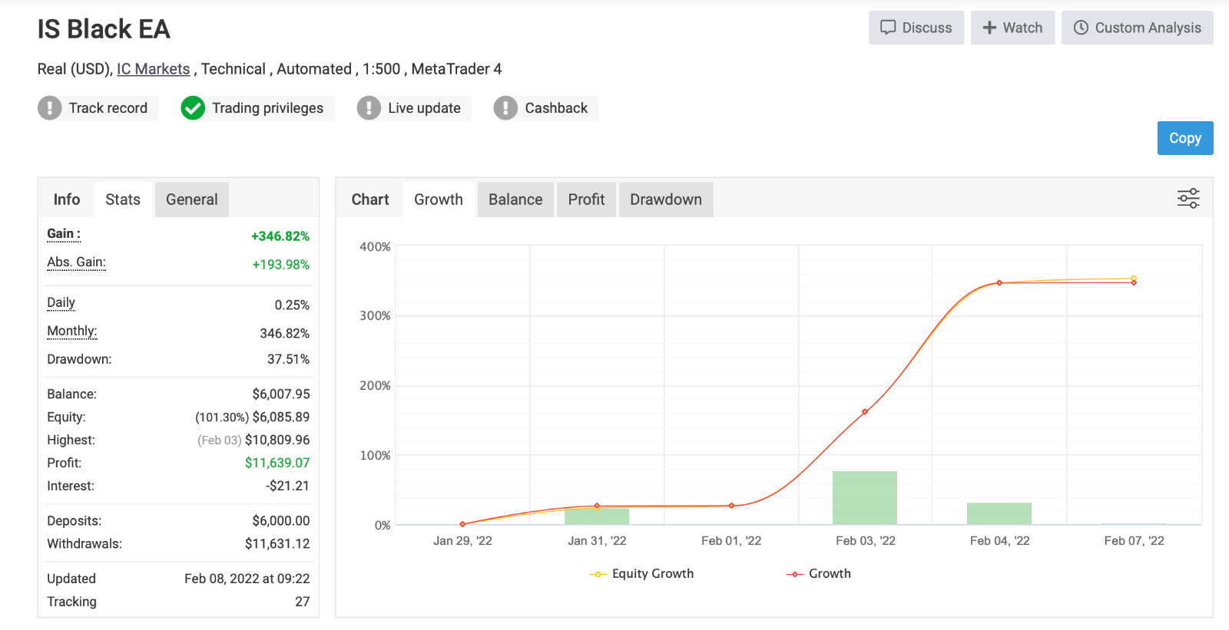Click the Feb 03 green profit bar
1229x630 pixels.
865,498
